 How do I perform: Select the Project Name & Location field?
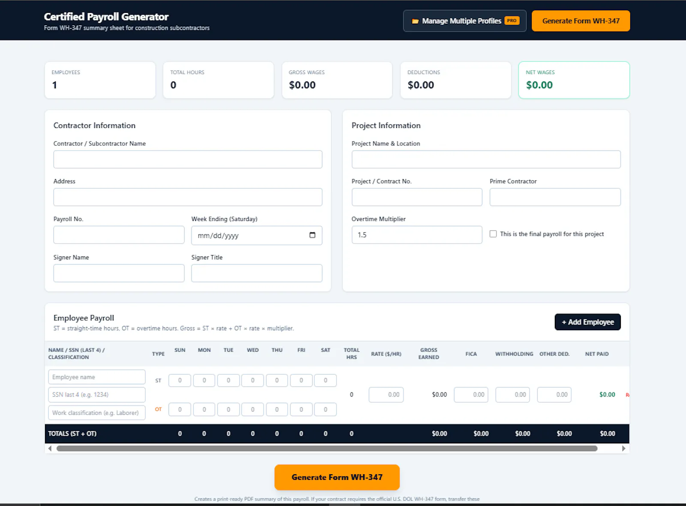pyautogui.click(x=486, y=159)
